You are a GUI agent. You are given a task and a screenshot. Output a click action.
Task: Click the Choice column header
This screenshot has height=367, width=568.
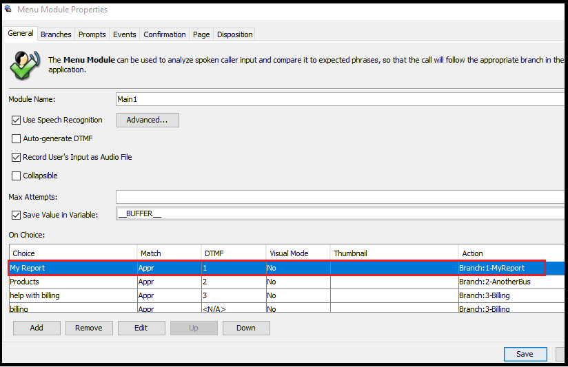tap(73, 253)
